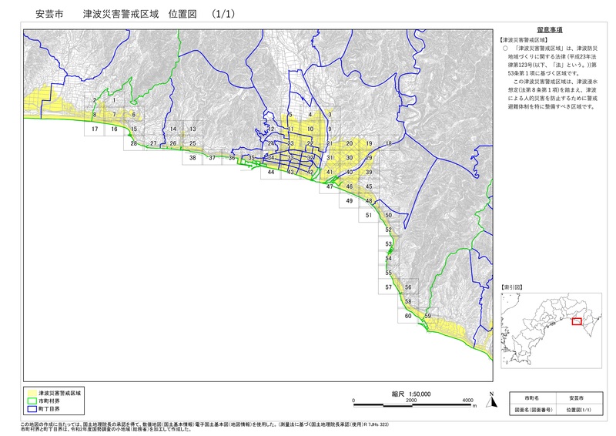Image resolution: width=616 pixels, height=436 pixels.
Task: Select map grid cell number 44
Action: click(x=271, y=173)
